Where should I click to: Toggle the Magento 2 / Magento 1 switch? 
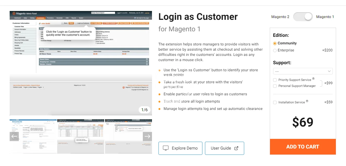(x=303, y=17)
